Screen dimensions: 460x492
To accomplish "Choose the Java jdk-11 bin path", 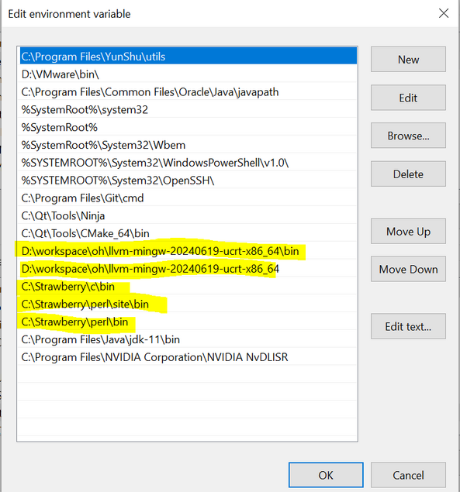I will [x=188, y=339].
